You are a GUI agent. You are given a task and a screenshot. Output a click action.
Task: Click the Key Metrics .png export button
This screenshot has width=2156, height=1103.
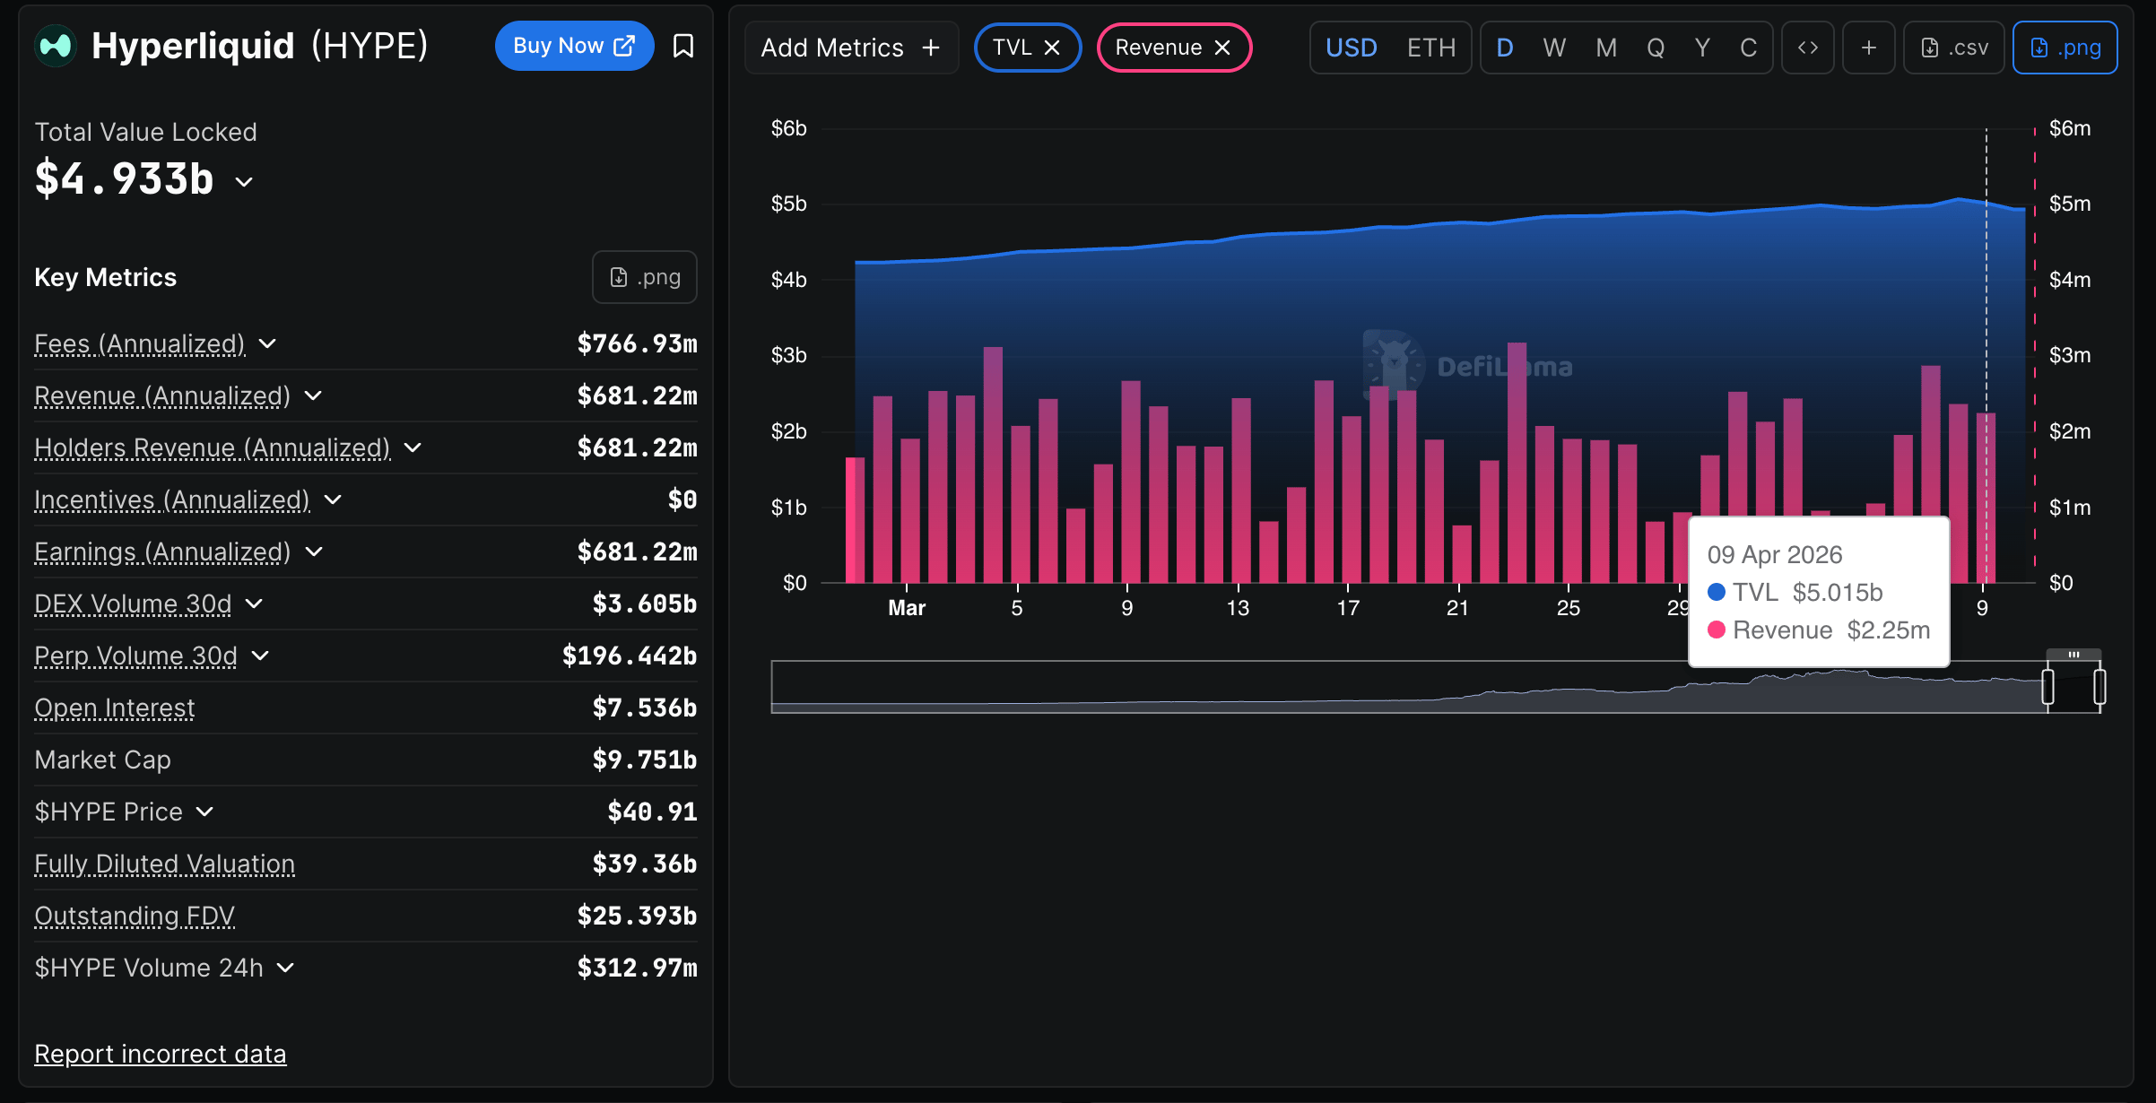[645, 277]
